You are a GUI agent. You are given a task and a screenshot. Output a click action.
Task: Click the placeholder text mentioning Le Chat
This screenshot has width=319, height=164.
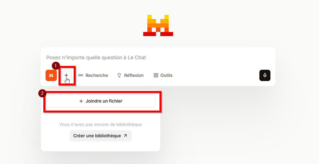click(x=96, y=58)
